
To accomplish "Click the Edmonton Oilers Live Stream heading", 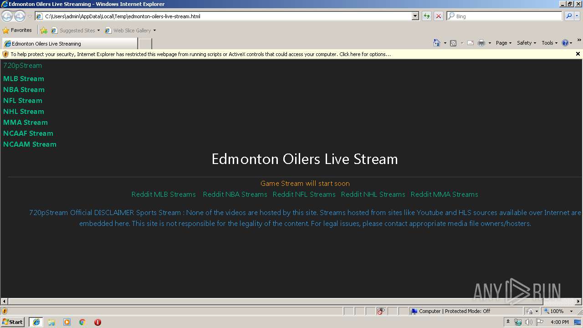I will (305, 159).
